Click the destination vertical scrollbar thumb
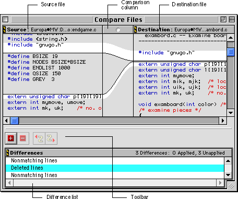The height and width of the screenshot is (199, 238). (x=231, y=52)
